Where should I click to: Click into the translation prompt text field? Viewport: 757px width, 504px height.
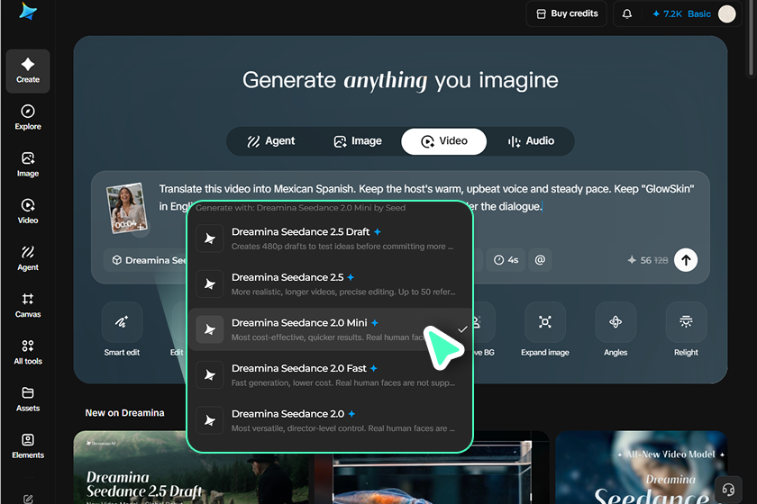click(426, 198)
